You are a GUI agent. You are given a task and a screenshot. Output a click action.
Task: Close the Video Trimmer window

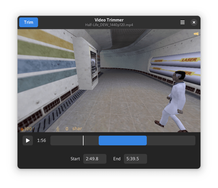tap(194, 22)
